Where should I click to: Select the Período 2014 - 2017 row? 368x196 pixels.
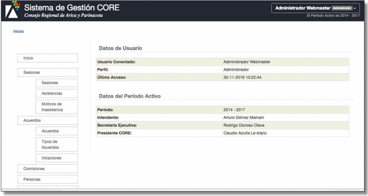tap(222, 110)
